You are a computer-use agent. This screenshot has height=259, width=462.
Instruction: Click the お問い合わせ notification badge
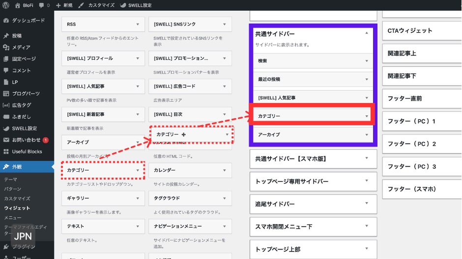pyautogui.click(x=45, y=140)
